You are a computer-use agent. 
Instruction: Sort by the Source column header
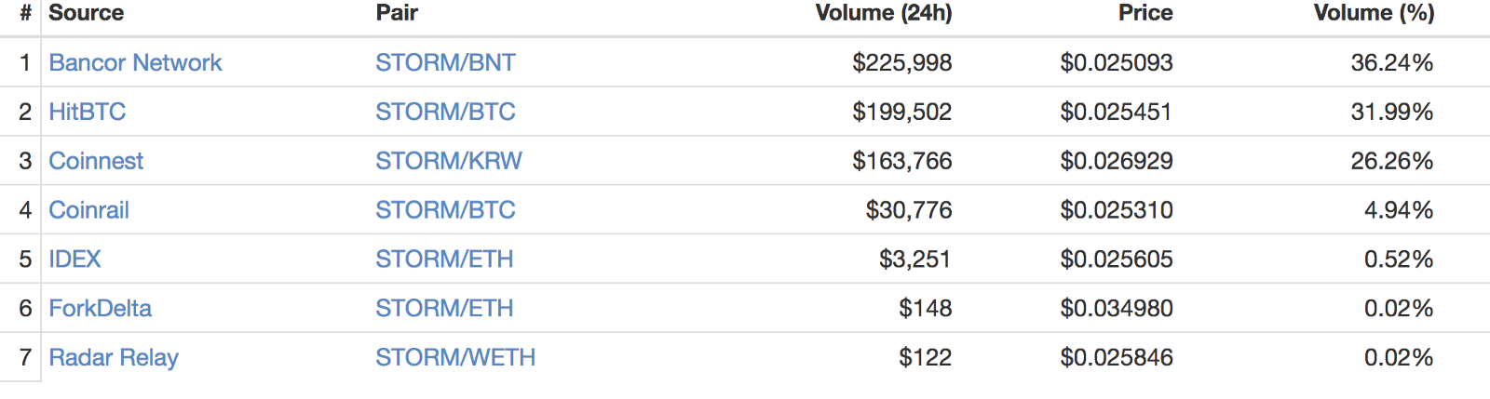[x=86, y=13]
